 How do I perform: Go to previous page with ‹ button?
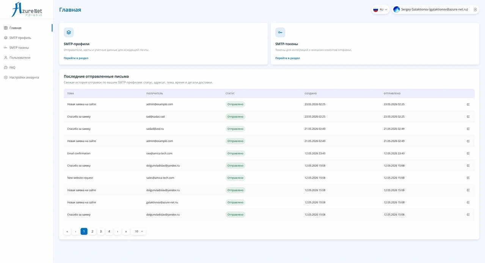(75, 231)
